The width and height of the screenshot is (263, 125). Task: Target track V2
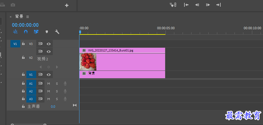[x=31, y=58]
